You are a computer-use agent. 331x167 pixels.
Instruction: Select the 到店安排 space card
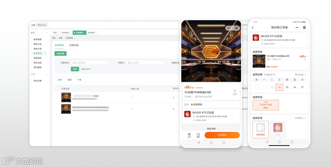(x=261, y=129)
